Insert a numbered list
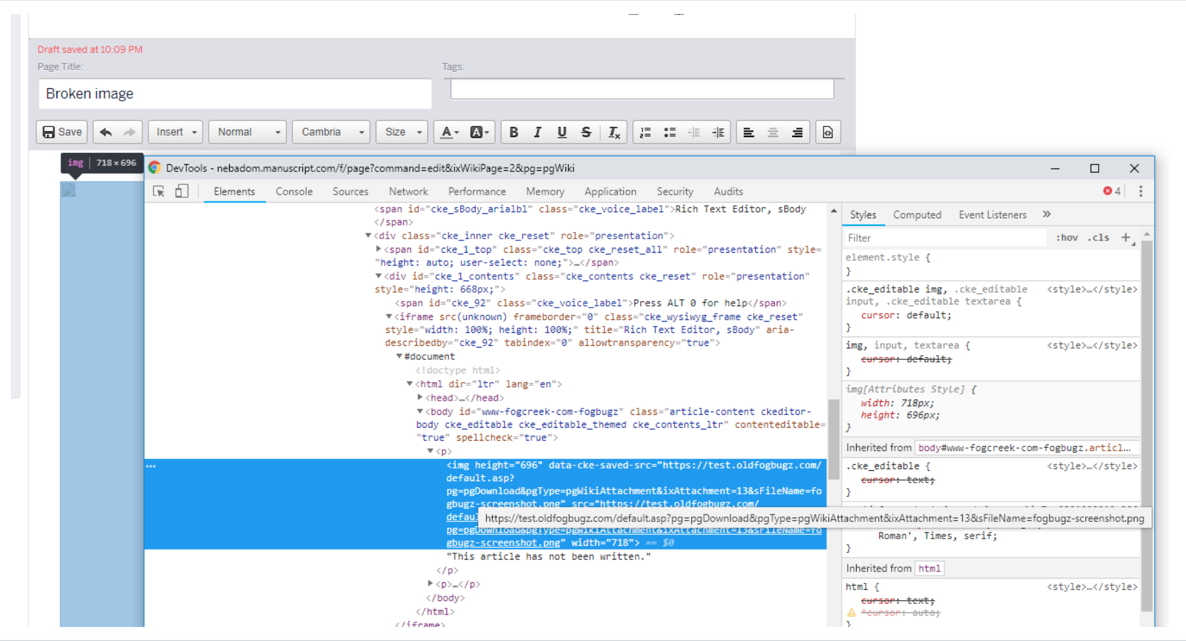The image size is (1186, 641). tap(645, 132)
